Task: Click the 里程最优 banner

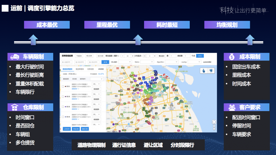Action: (107, 25)
